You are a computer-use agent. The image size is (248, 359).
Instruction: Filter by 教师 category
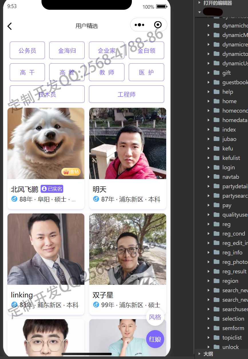pos(107,72)
